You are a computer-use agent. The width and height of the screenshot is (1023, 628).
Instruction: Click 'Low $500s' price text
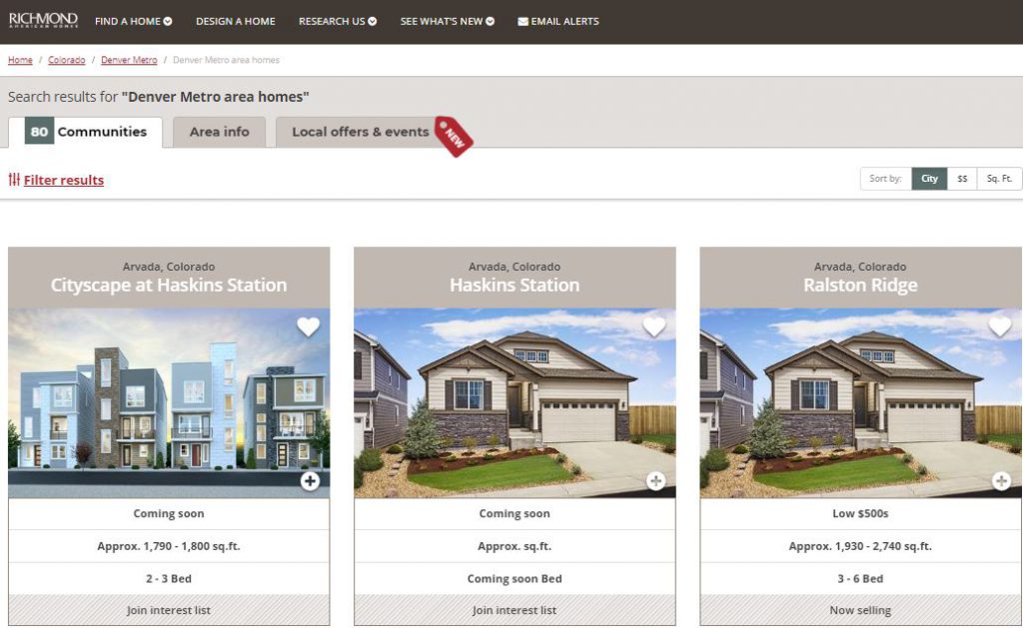tap(860, 514)
